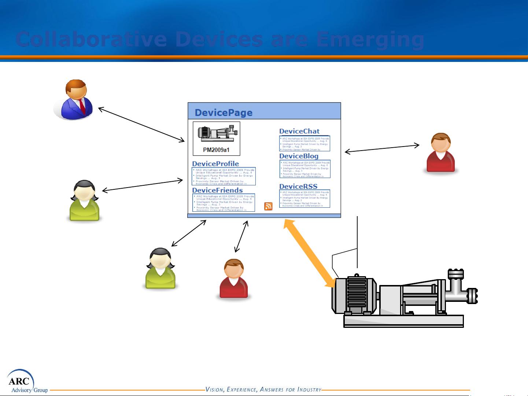Select the DeviceFriends section heading
528x396 pixels.
click(217, 190)
